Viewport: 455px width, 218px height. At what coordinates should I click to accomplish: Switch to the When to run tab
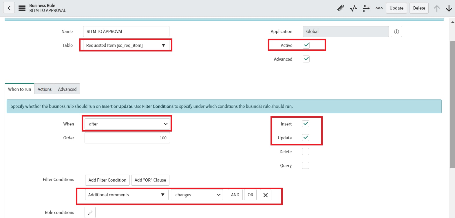tap(19, 89)
